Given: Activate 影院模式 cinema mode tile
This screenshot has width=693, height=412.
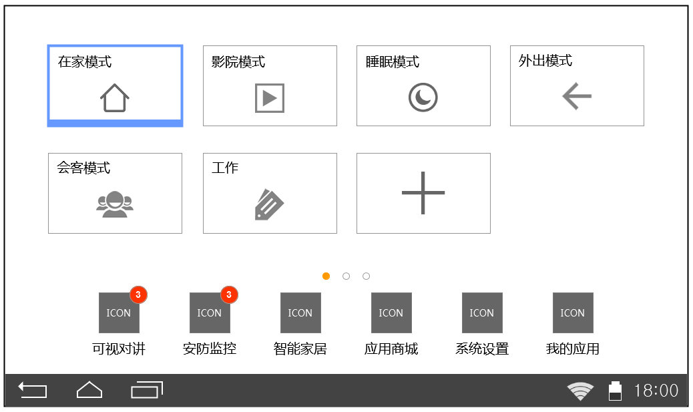Looking at the screenshot, I should [270, 85].
